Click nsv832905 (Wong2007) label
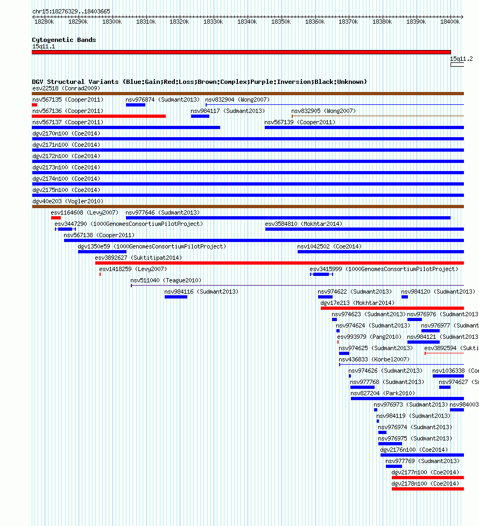The image size is (479, 526). (x=323, y=111)
